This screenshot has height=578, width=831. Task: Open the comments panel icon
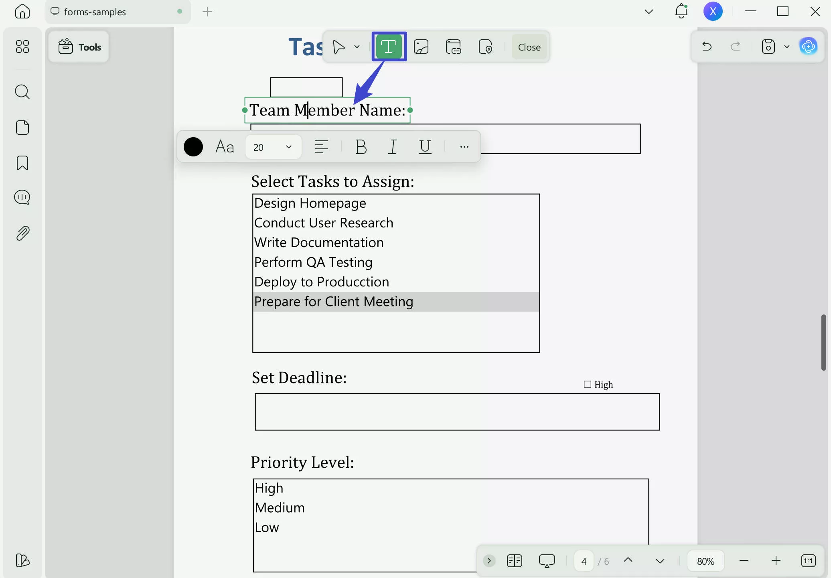click(x=22, y=197)
